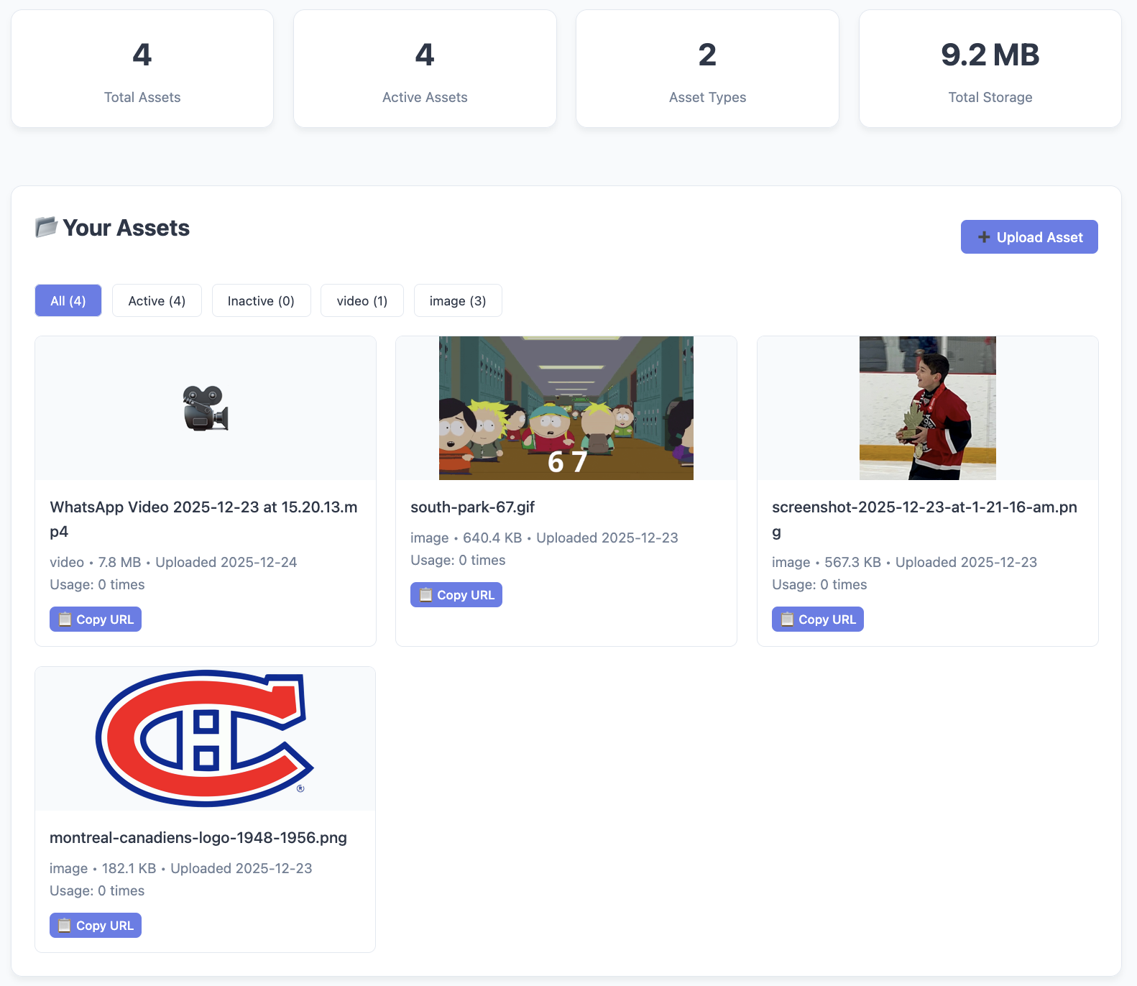Viewport: 1137px width, 986px height.
Task: Click clipboard icon on the screenshot asset's Copy URL
Action: [x=787, y=619]
